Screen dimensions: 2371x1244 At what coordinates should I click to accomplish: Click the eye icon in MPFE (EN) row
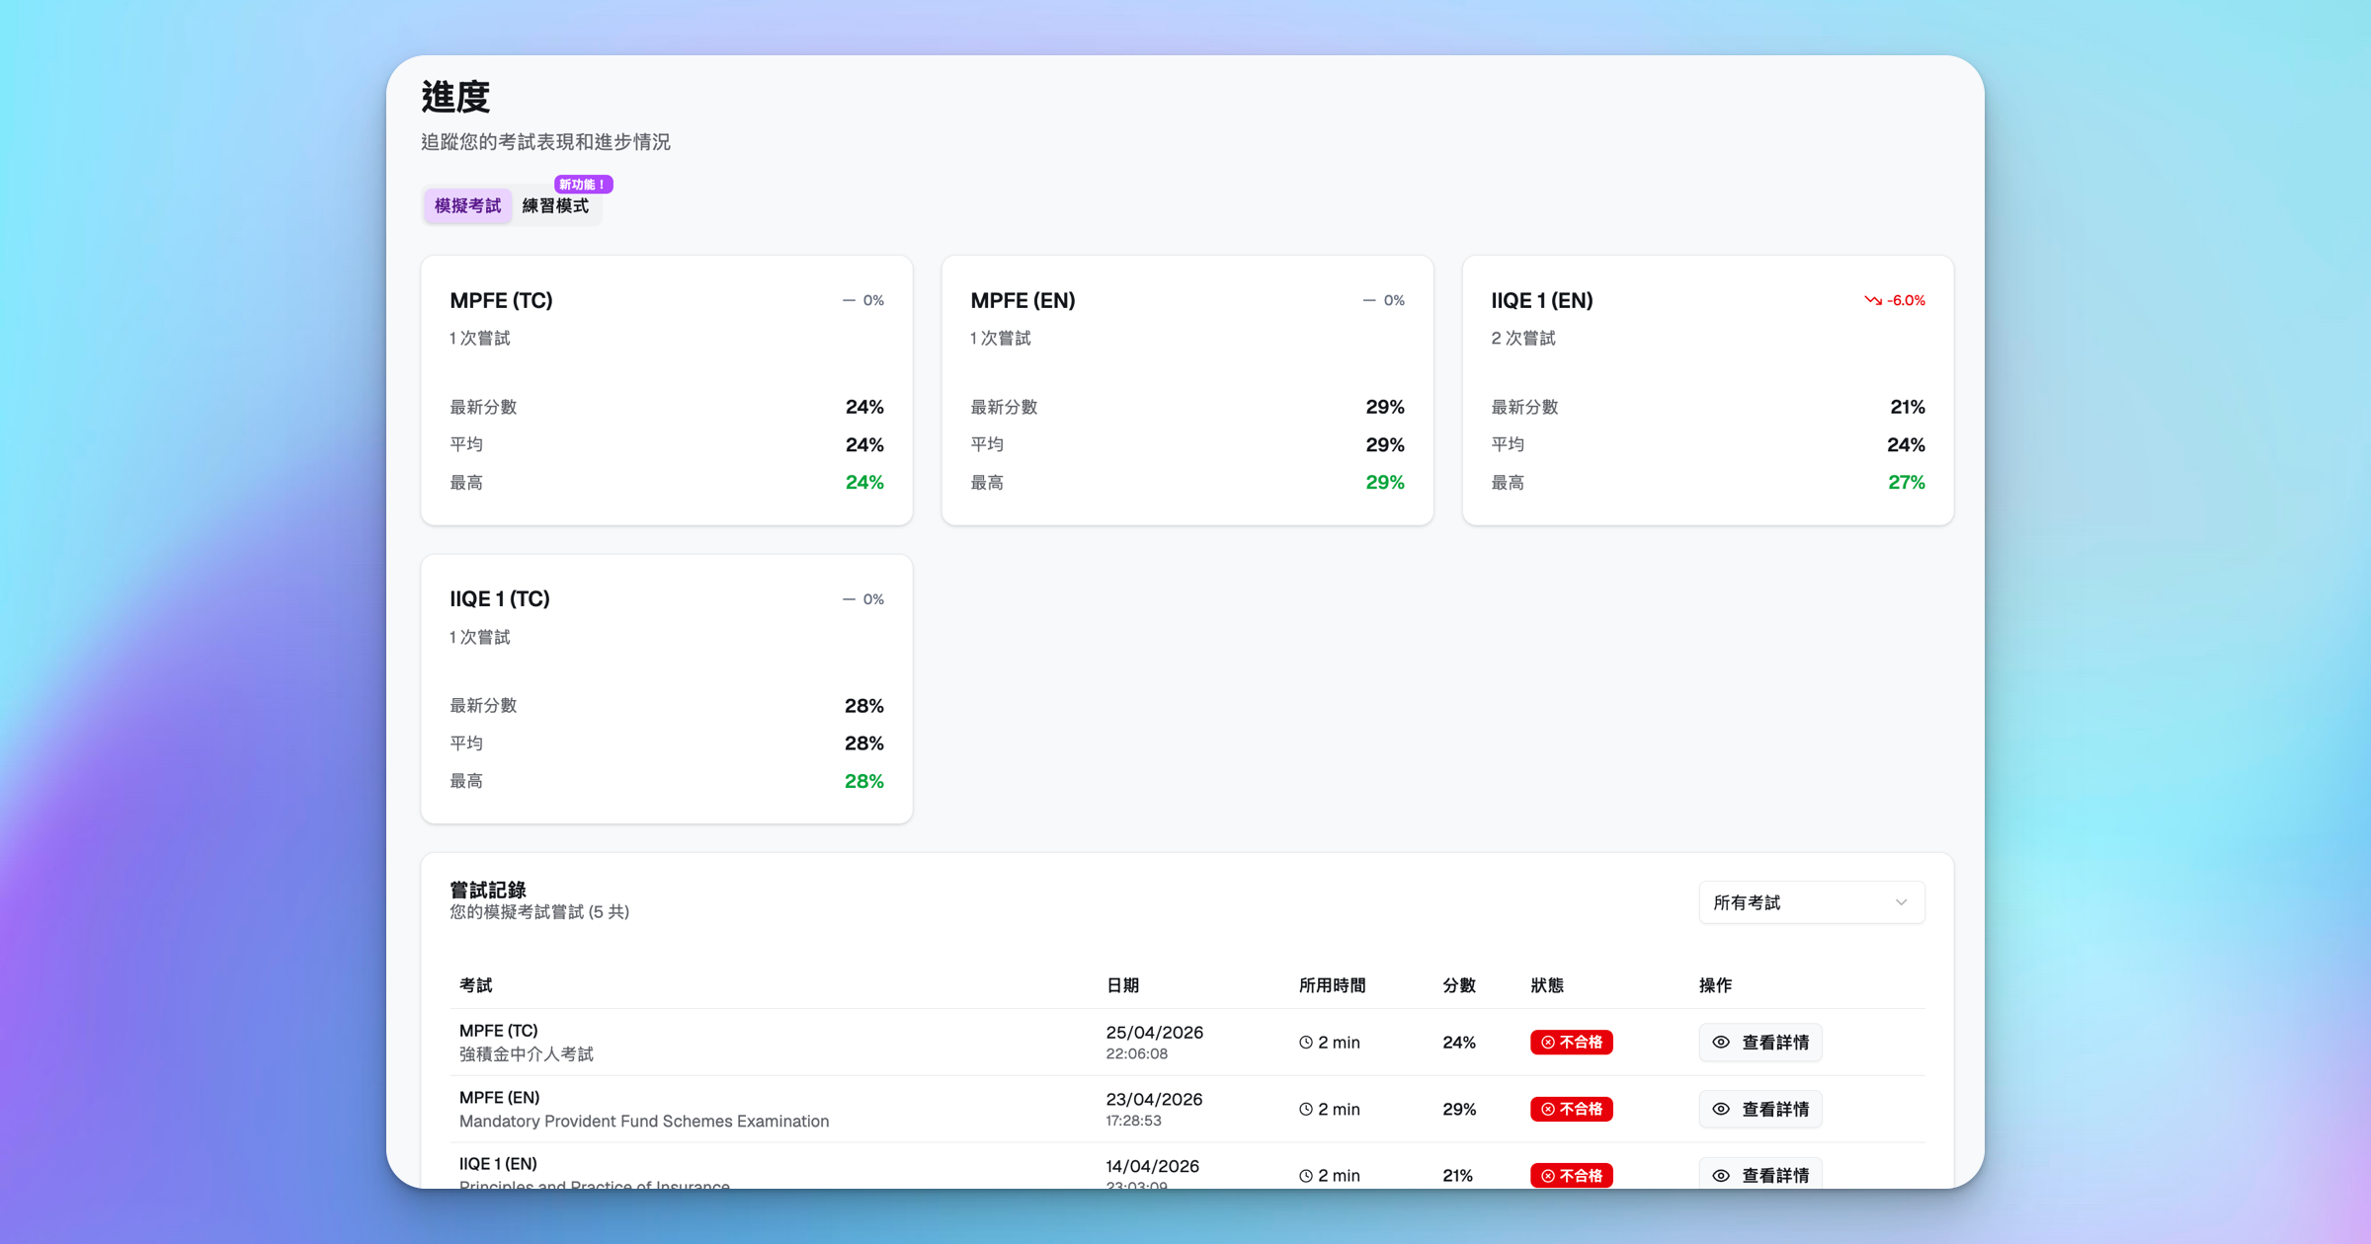[x=1721, y=1109]
